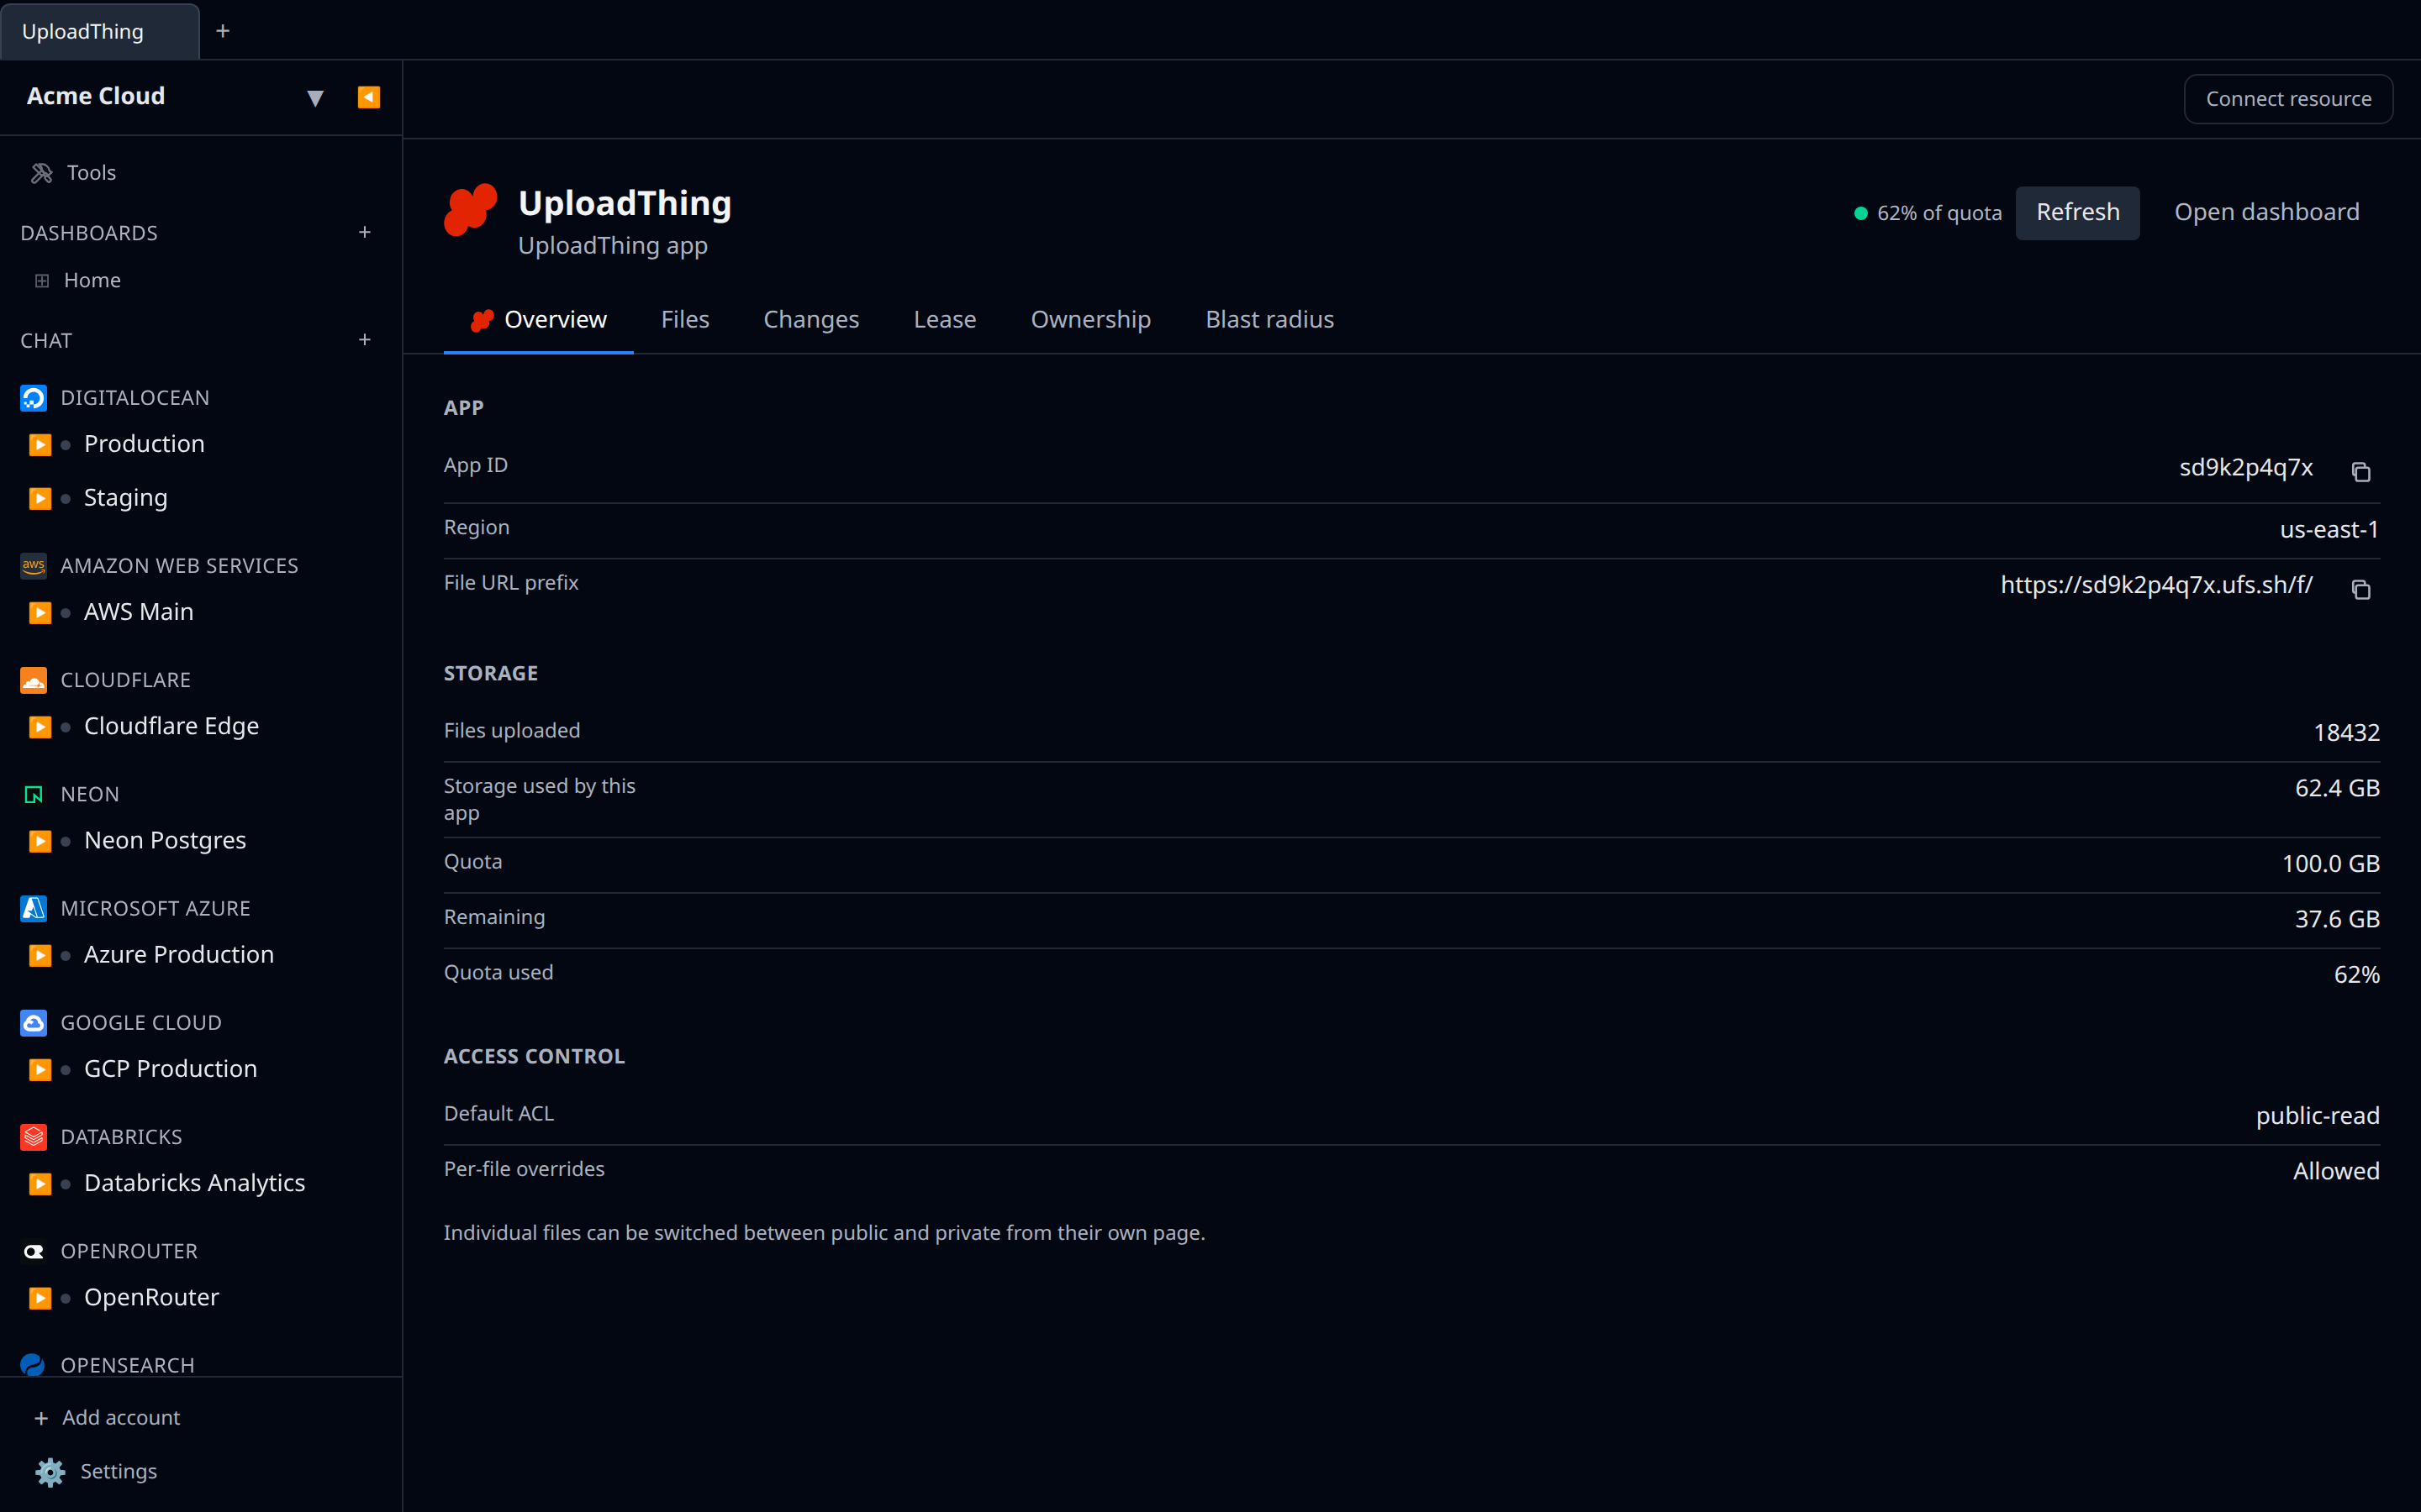The image size is (2421, 1512).
Task: Click the URL https://sd9k2p4q7x.ufs.sh/f/
Action: click(2156, 585)
